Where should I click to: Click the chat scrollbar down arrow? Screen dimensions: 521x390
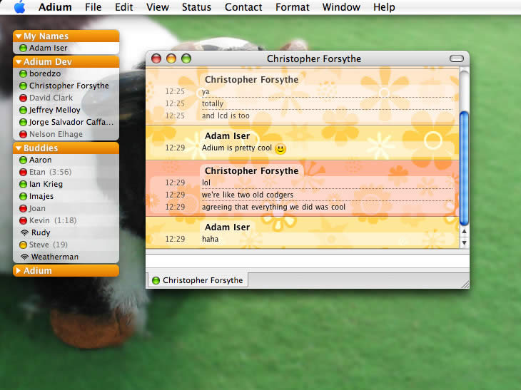(x=464, y=242)
